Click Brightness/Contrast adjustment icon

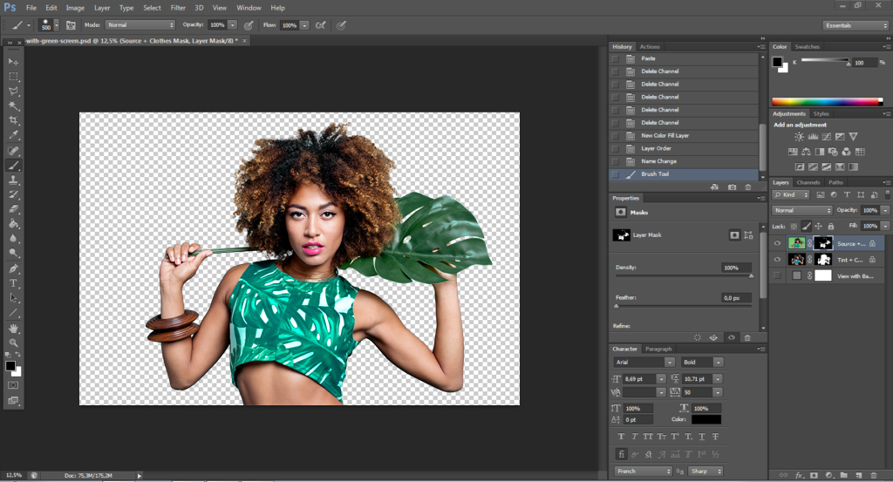click(799, 137)
